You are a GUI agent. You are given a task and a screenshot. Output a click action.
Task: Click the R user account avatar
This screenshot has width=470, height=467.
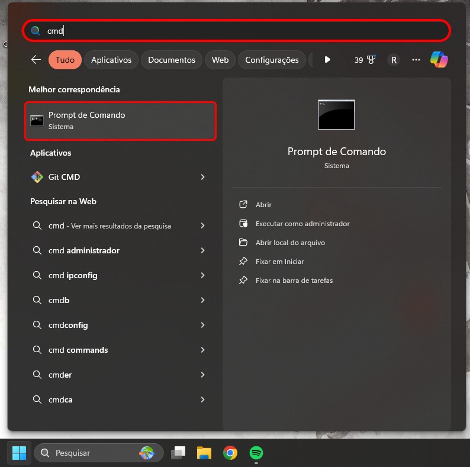(x=394, y=60)
